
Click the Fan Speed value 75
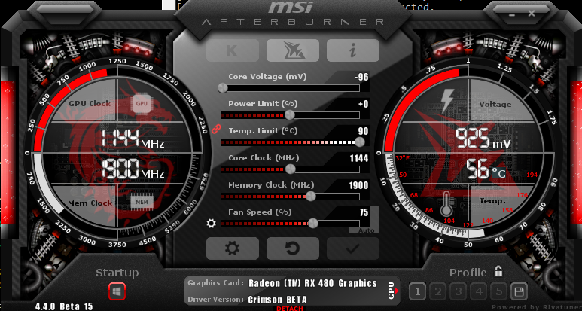pyautogui.click(x=364, y=212)
